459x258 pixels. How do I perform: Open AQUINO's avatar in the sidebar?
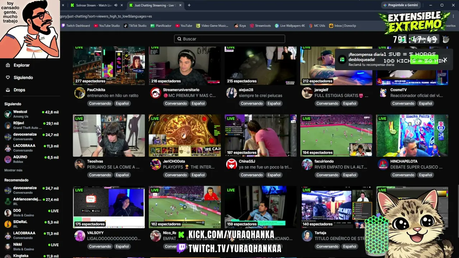click(x=8, y=159)
